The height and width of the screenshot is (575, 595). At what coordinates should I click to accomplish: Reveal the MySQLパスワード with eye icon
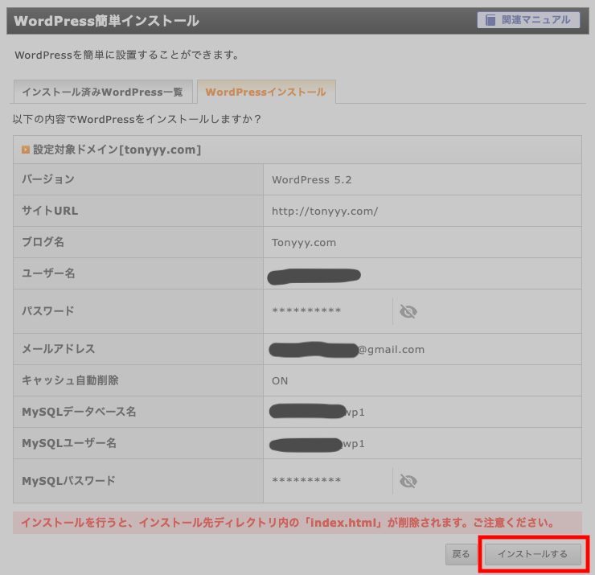pyautogui.click(x=408, y=481)
